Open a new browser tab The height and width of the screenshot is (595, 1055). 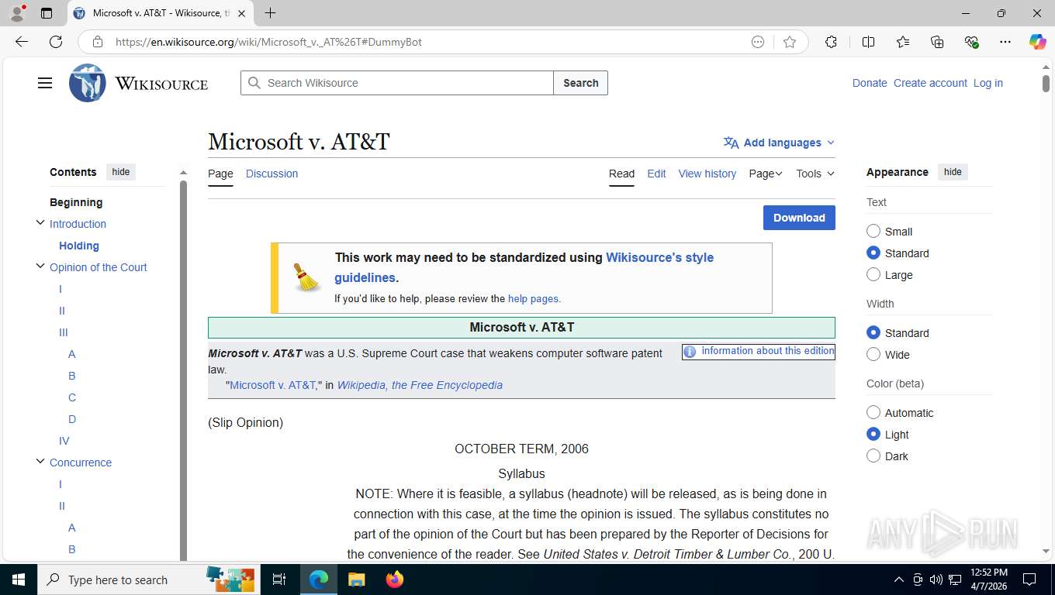[270, 13]
